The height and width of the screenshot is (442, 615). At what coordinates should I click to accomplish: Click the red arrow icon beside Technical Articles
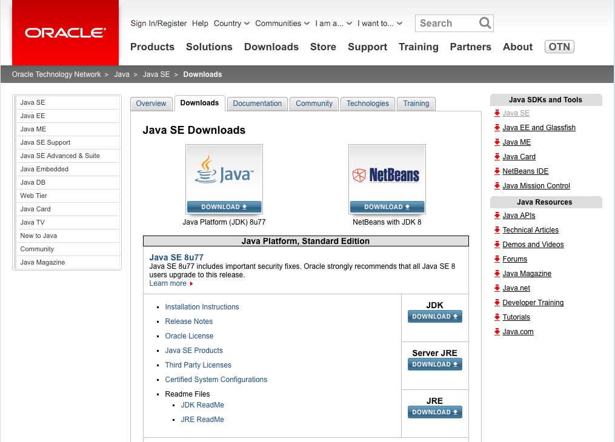497,230
